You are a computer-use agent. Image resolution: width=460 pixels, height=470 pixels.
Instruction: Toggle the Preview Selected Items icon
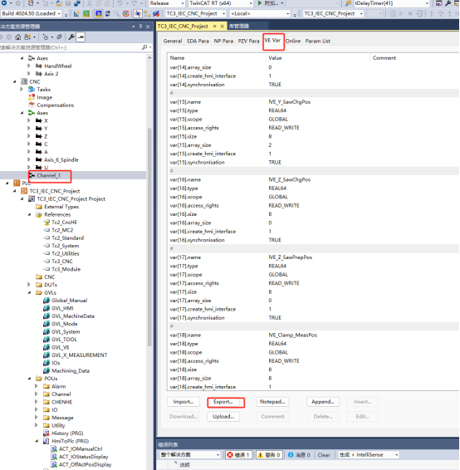coord(81,37)
